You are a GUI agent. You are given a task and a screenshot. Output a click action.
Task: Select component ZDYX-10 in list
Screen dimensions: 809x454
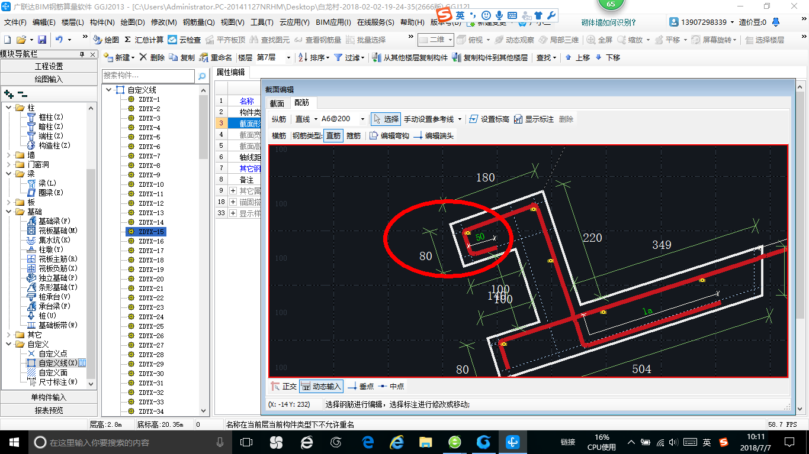coord(151,184)
